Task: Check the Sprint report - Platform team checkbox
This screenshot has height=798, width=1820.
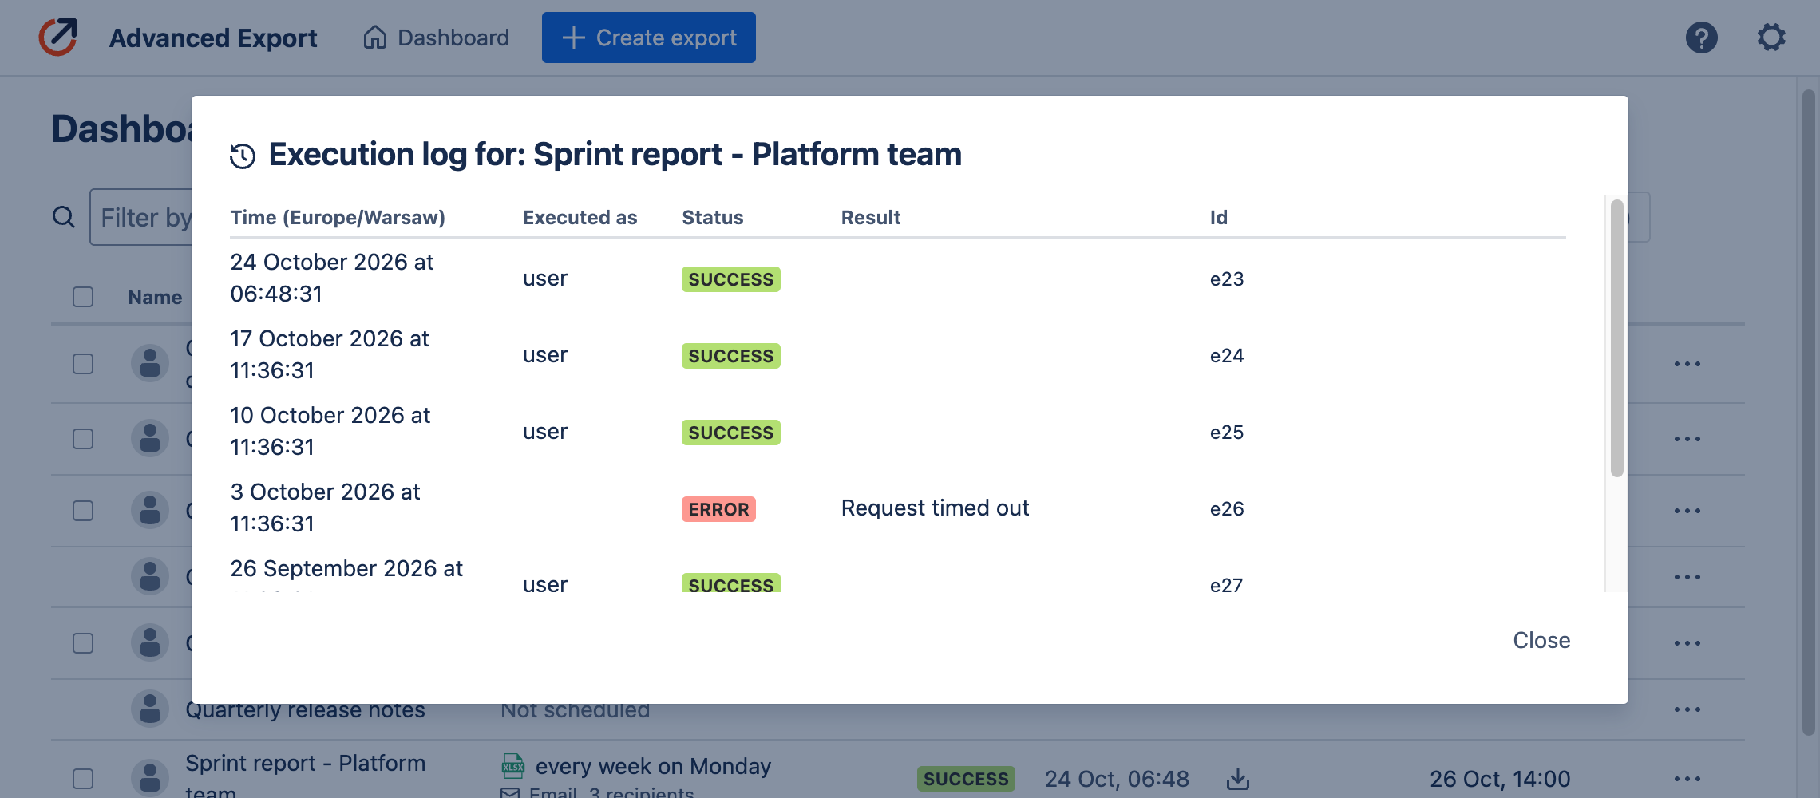Action: tap(83, 778)
